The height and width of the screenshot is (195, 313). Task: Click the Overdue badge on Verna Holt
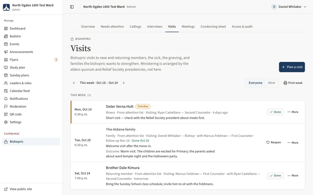(143, 106)
